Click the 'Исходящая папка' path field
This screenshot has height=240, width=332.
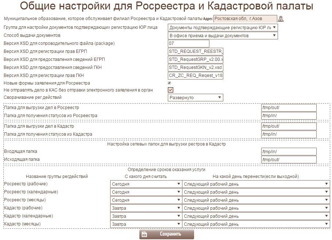point(289,160)
